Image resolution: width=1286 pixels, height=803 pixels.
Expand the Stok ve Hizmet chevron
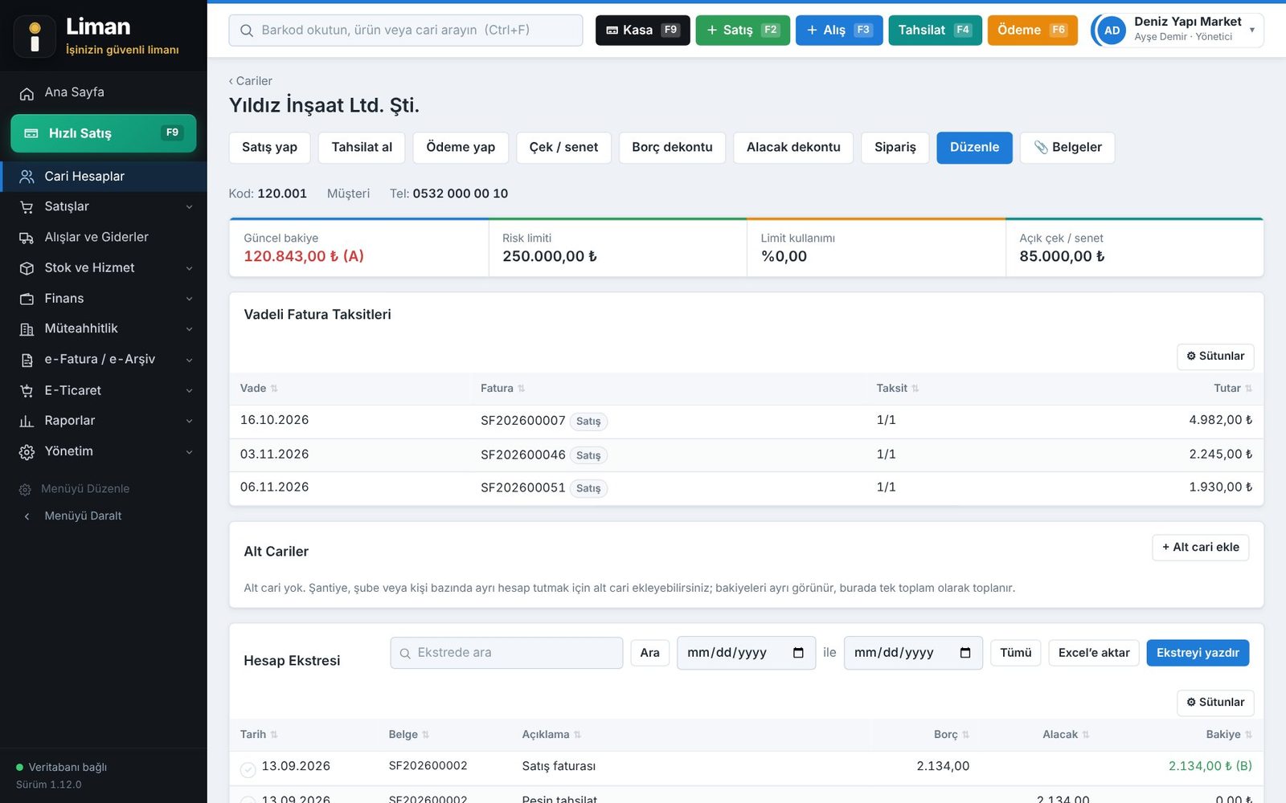190,268
